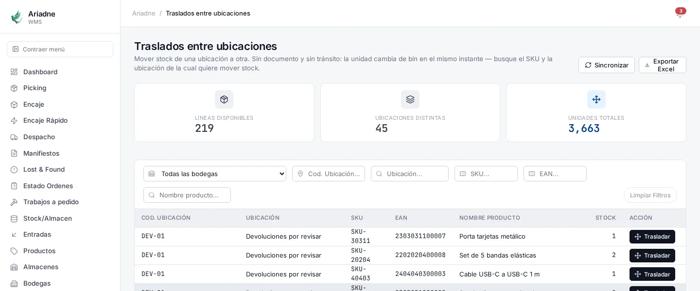This screenshot has width=700, height=291.
Task: Click the Lost & Found search icon
Action: tap(14, 169)
